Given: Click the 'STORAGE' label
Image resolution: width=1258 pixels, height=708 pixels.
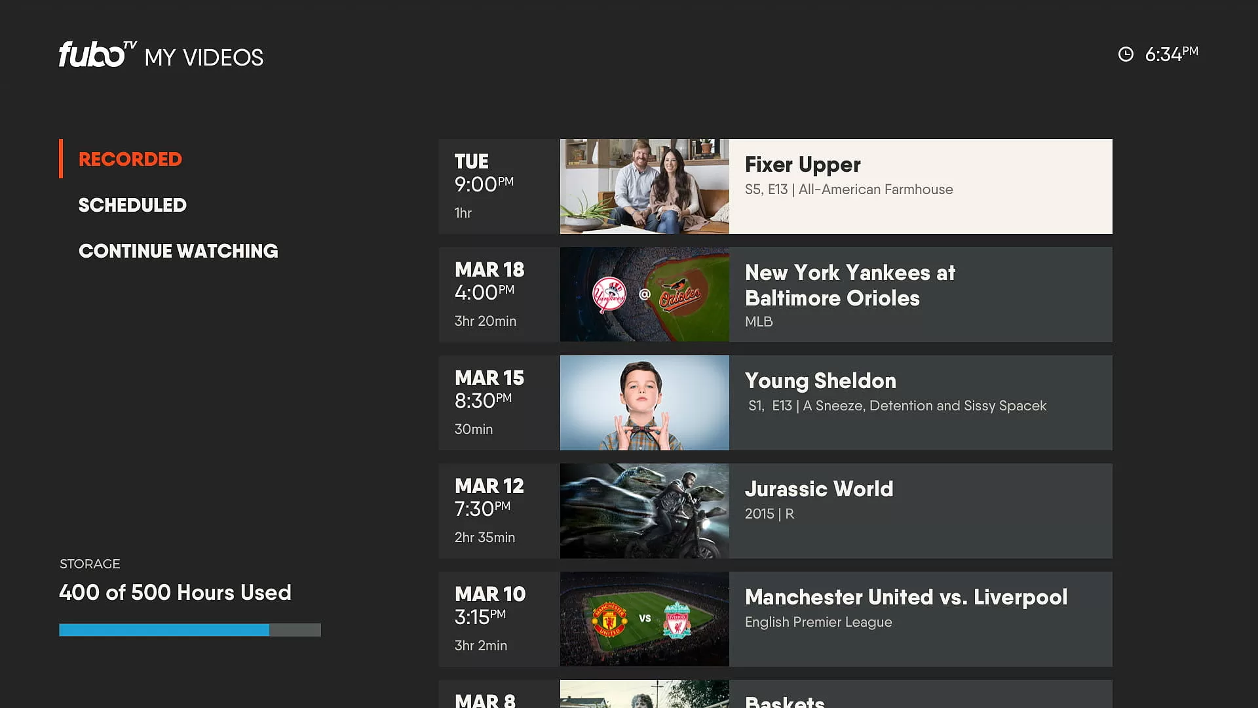Looking at the screenshot, I should [x=90, y=564].
